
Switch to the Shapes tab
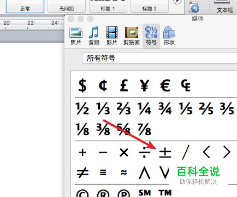click(169, 36)
